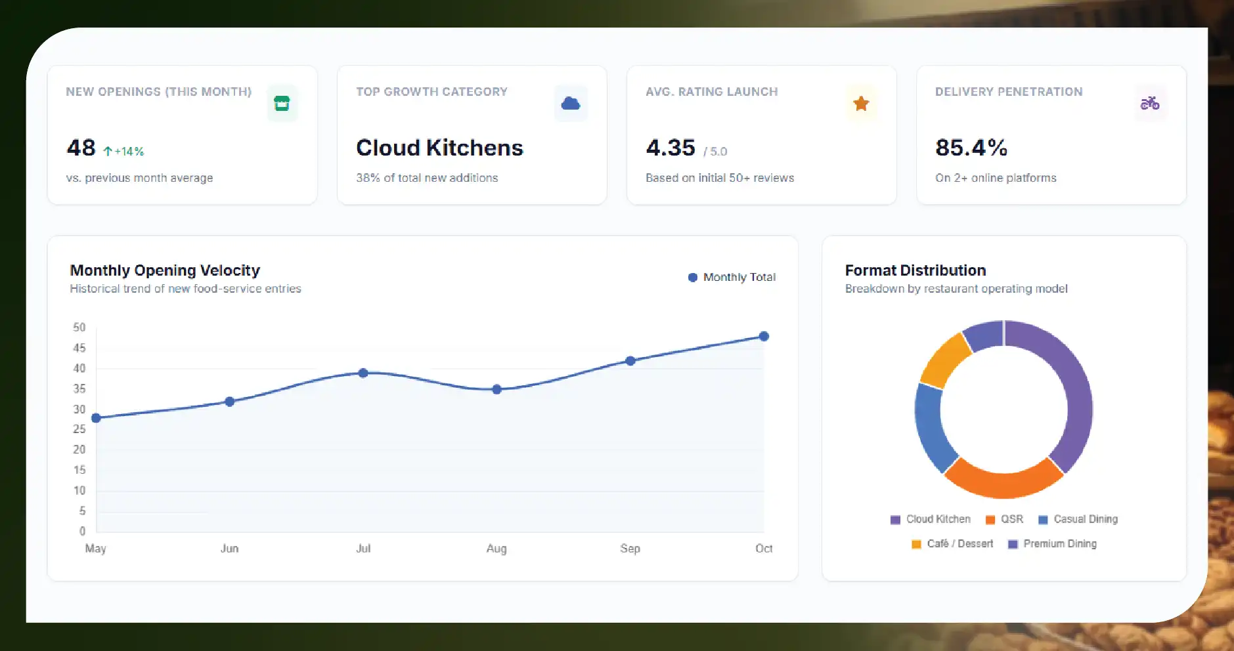Select the Jul data point on the line chart
The image size is (1234, 651).
click(x=363, y=373)
